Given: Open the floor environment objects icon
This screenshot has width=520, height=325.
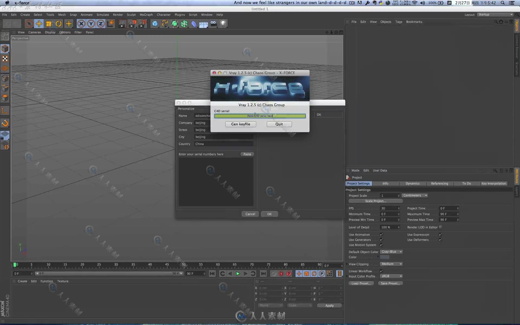Looking at the screenshot, I should [204, 24].
